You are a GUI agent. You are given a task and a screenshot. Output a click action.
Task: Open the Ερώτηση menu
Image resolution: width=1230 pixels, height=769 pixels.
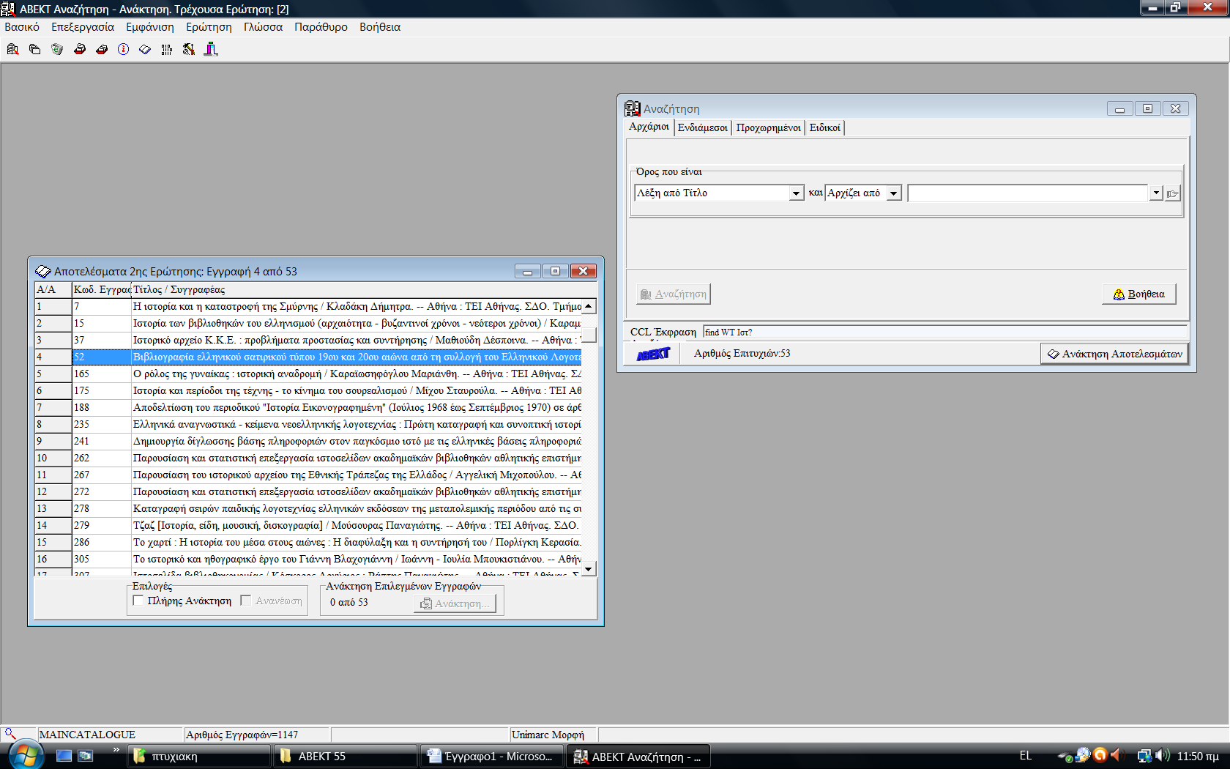[x=209, y=27]
